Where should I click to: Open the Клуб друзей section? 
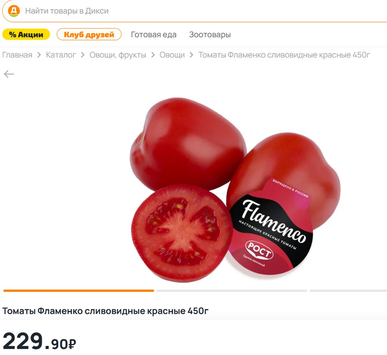[89, 34]
